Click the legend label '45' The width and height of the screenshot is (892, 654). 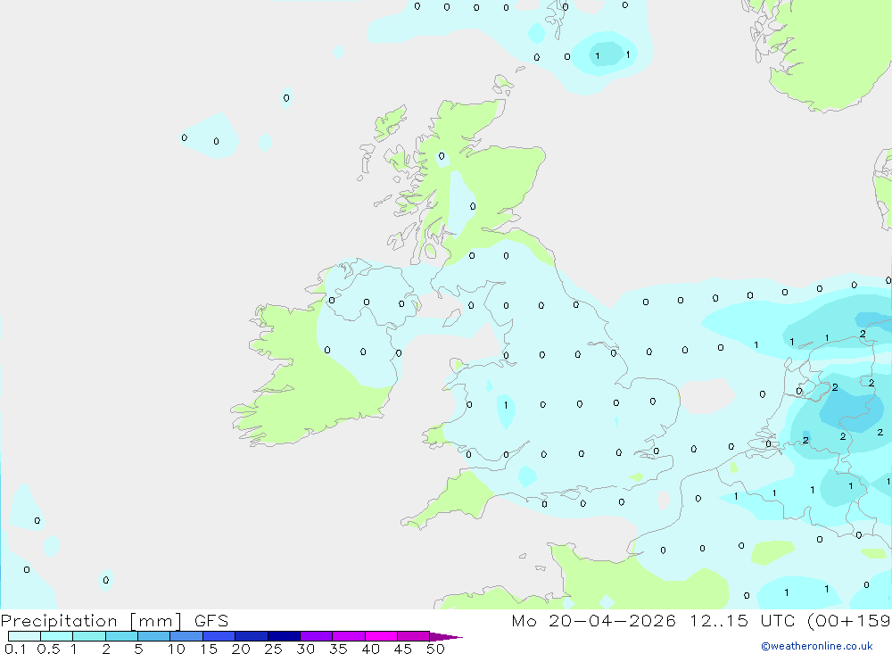coord(403,649)
